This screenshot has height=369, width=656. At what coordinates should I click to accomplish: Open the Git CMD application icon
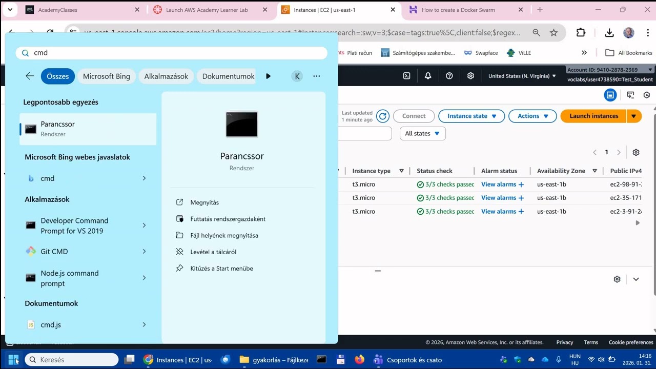[x=31, y=252]
